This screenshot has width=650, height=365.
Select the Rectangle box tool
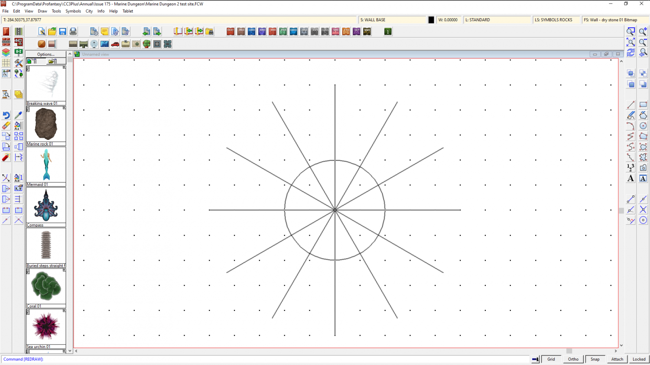643,105
